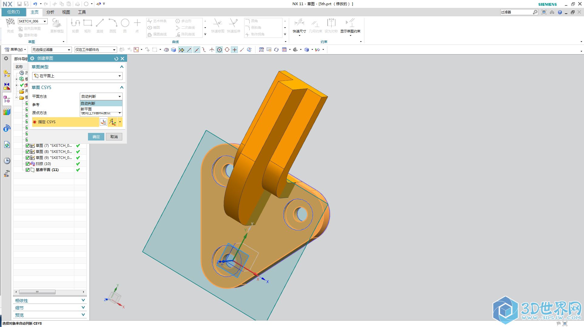Open the Assembly Navigator sidebar icon

[x=7, y=73]
